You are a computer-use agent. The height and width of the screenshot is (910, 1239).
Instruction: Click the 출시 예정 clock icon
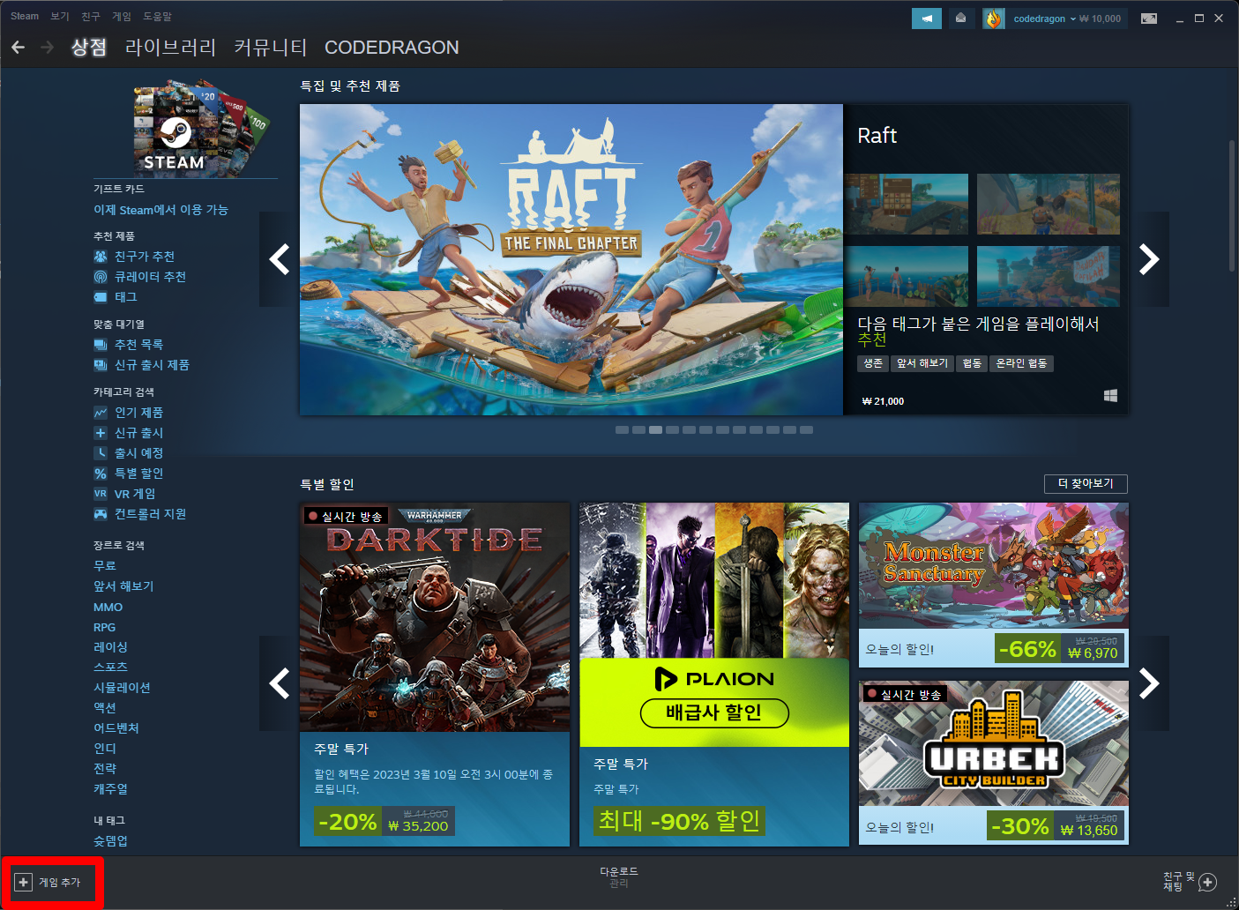point(101,453)
